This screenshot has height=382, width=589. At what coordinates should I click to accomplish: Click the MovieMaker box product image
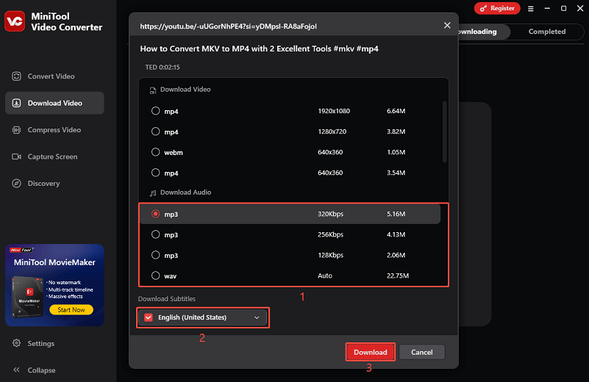27,297
